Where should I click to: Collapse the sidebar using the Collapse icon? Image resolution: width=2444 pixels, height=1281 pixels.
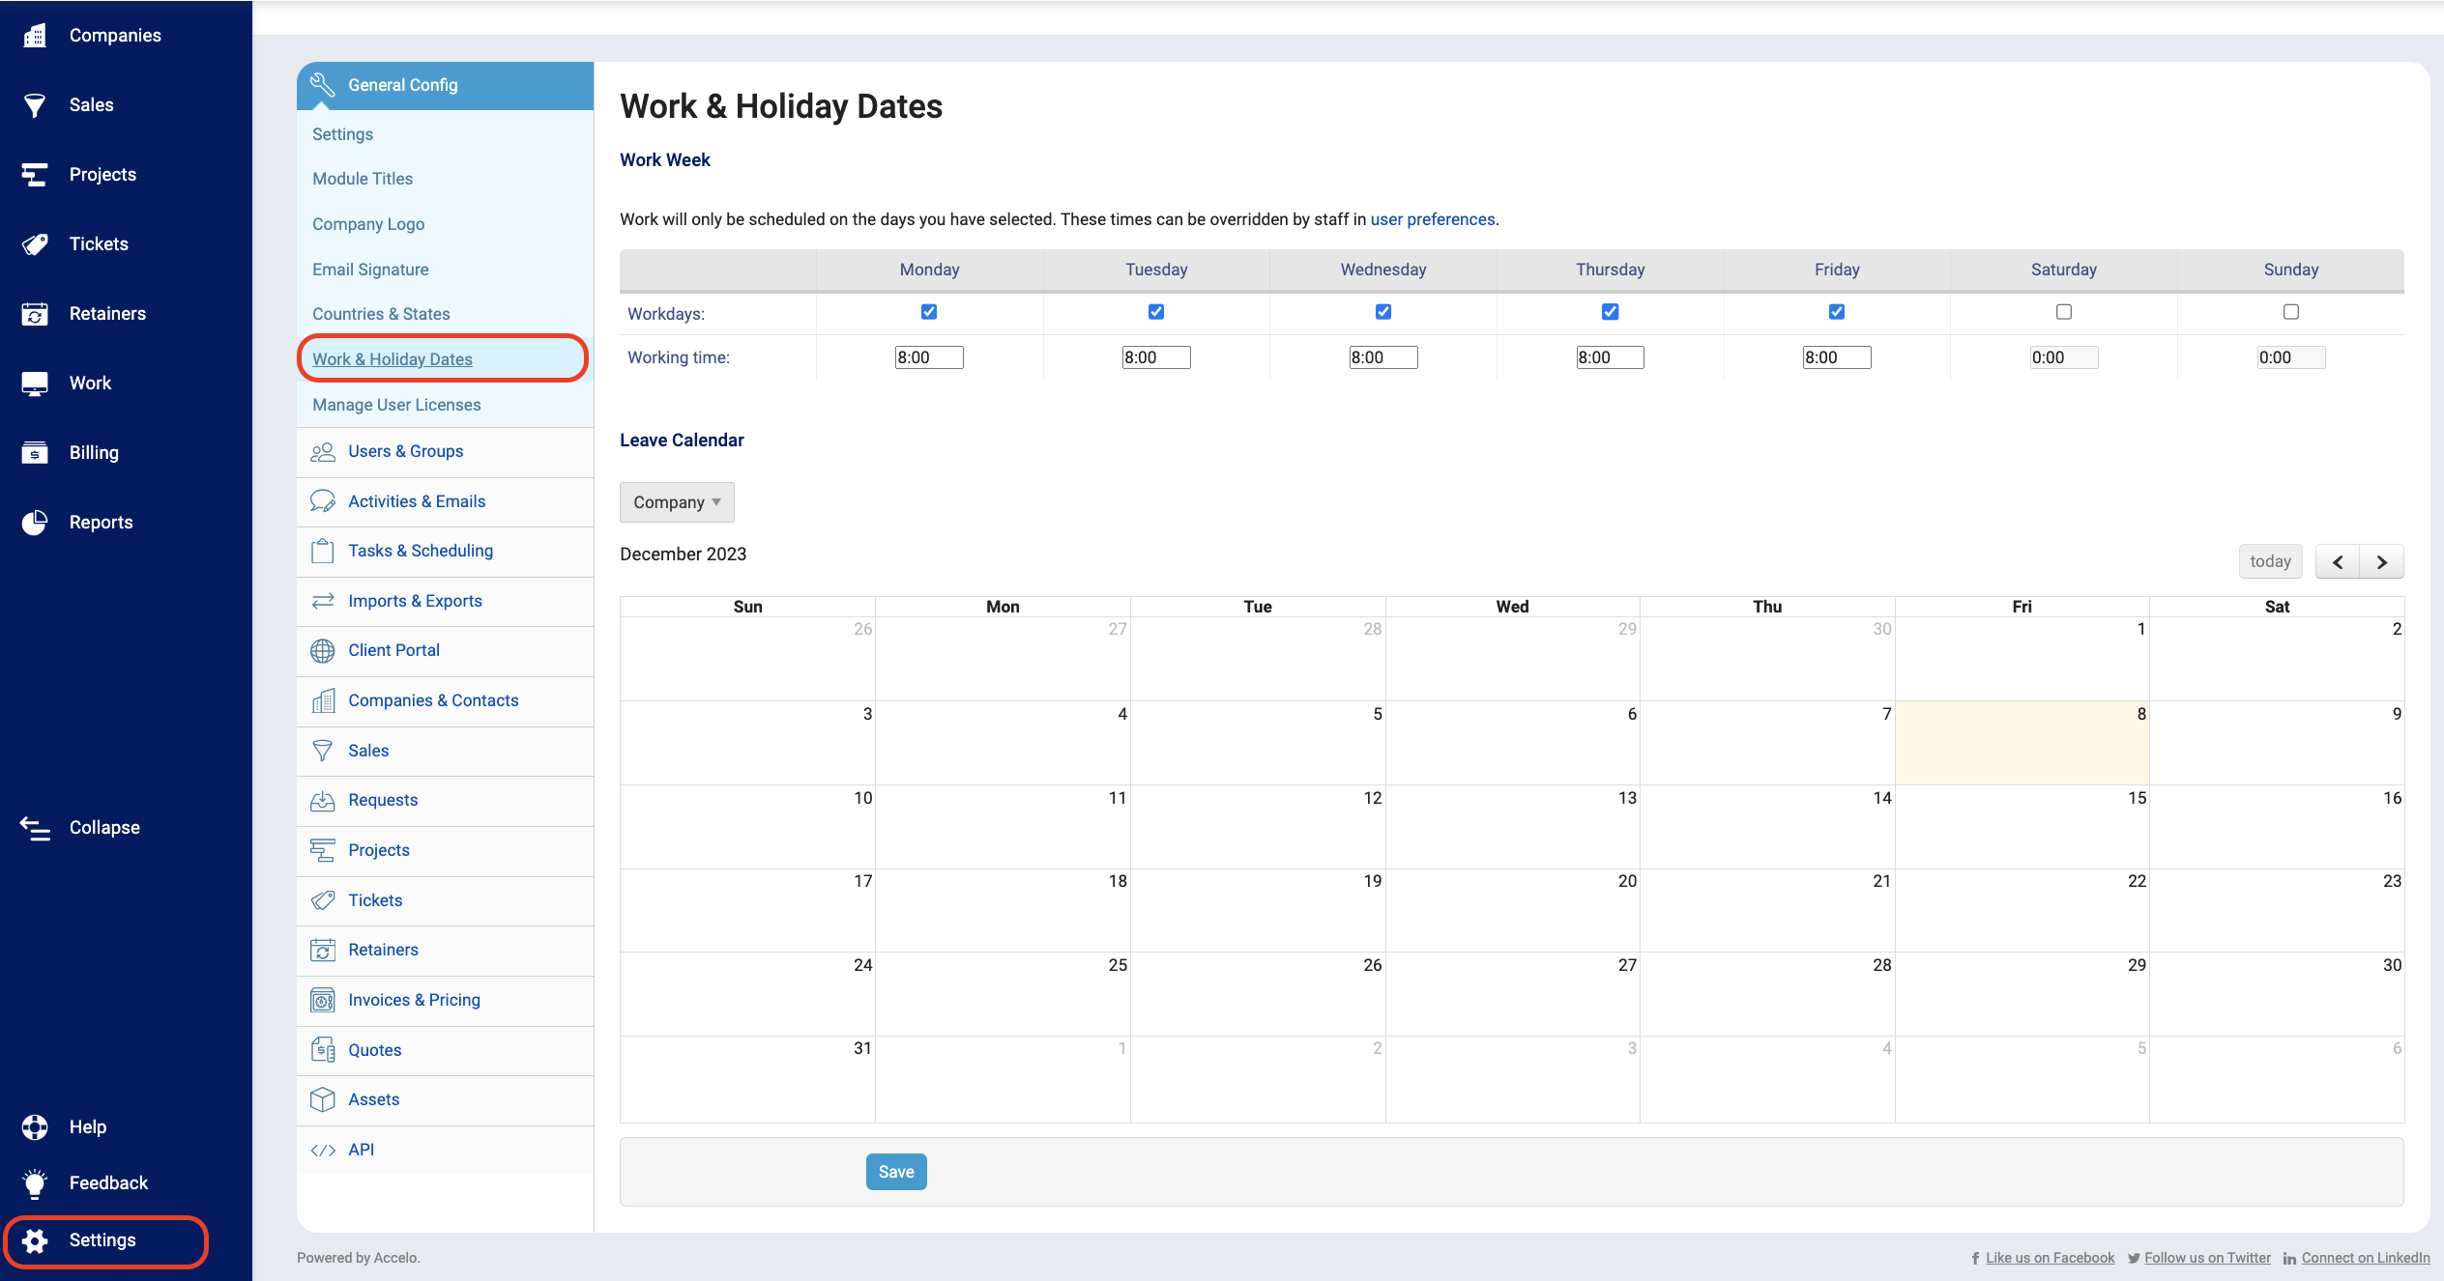35,828
